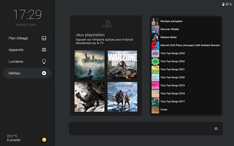Image resolution: width=234 pixels, height=146 pixels.
Task: Click the battery icon showing 50 %
Action: coord(223,4)
